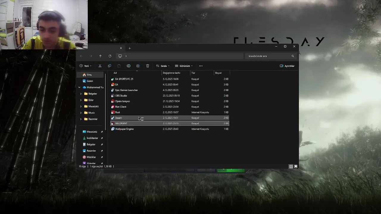Expand the Belgeler tree folder

click(81, 94)
